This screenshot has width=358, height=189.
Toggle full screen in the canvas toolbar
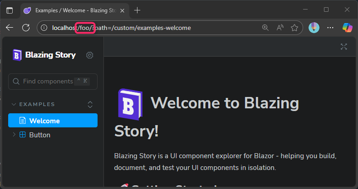(344, 47)
